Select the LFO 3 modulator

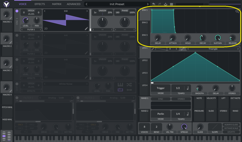145,73
